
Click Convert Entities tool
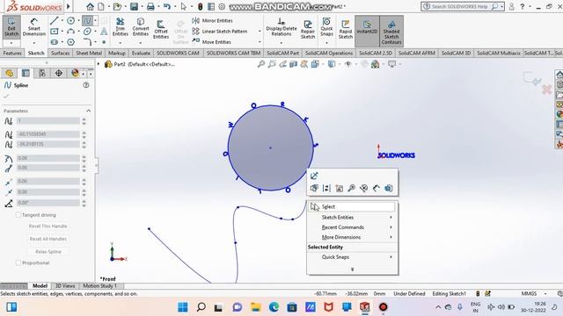click(141, 27)
